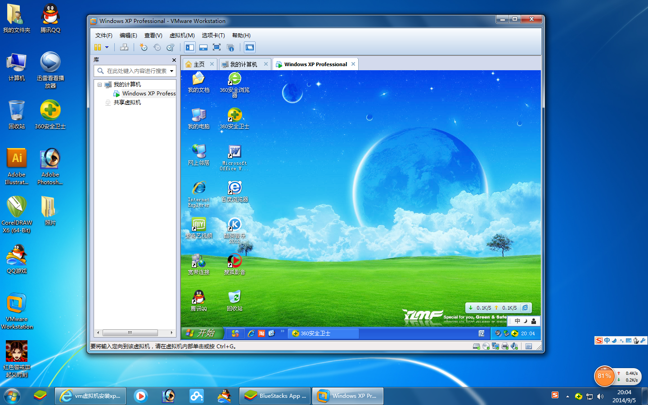
Task: Click 腾讯QQ icon on the XP guest desktop
Action: 198,301
